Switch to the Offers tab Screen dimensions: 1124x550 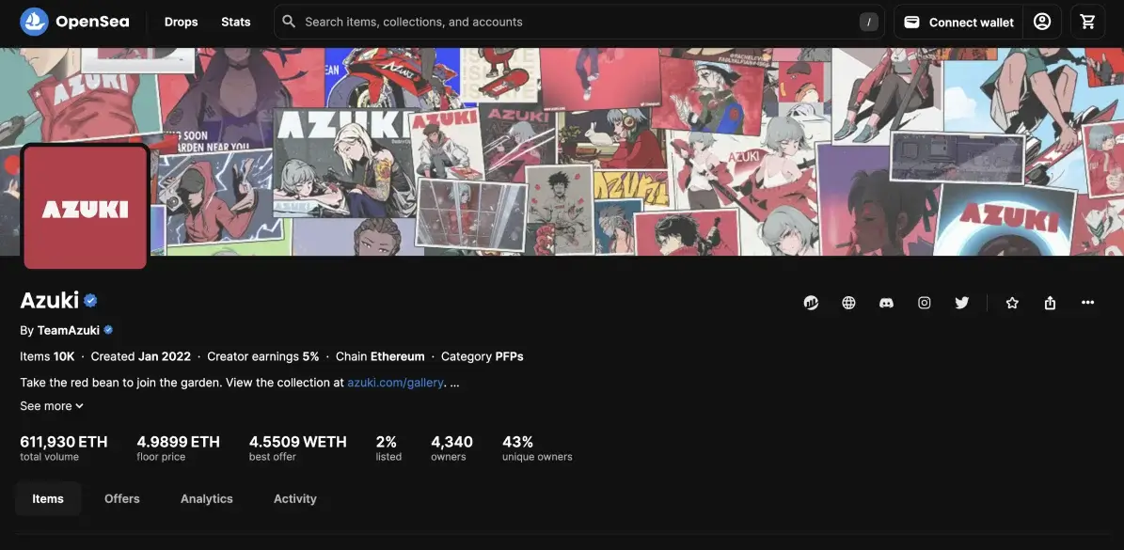point(122,498)
